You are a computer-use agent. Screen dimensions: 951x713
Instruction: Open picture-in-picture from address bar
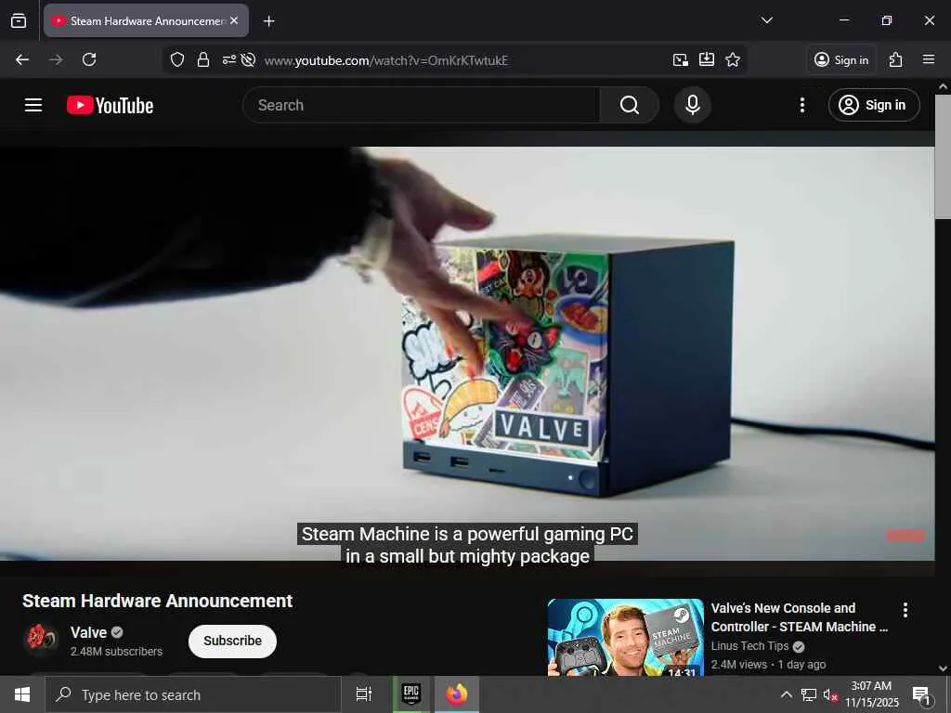pos(681,59)
